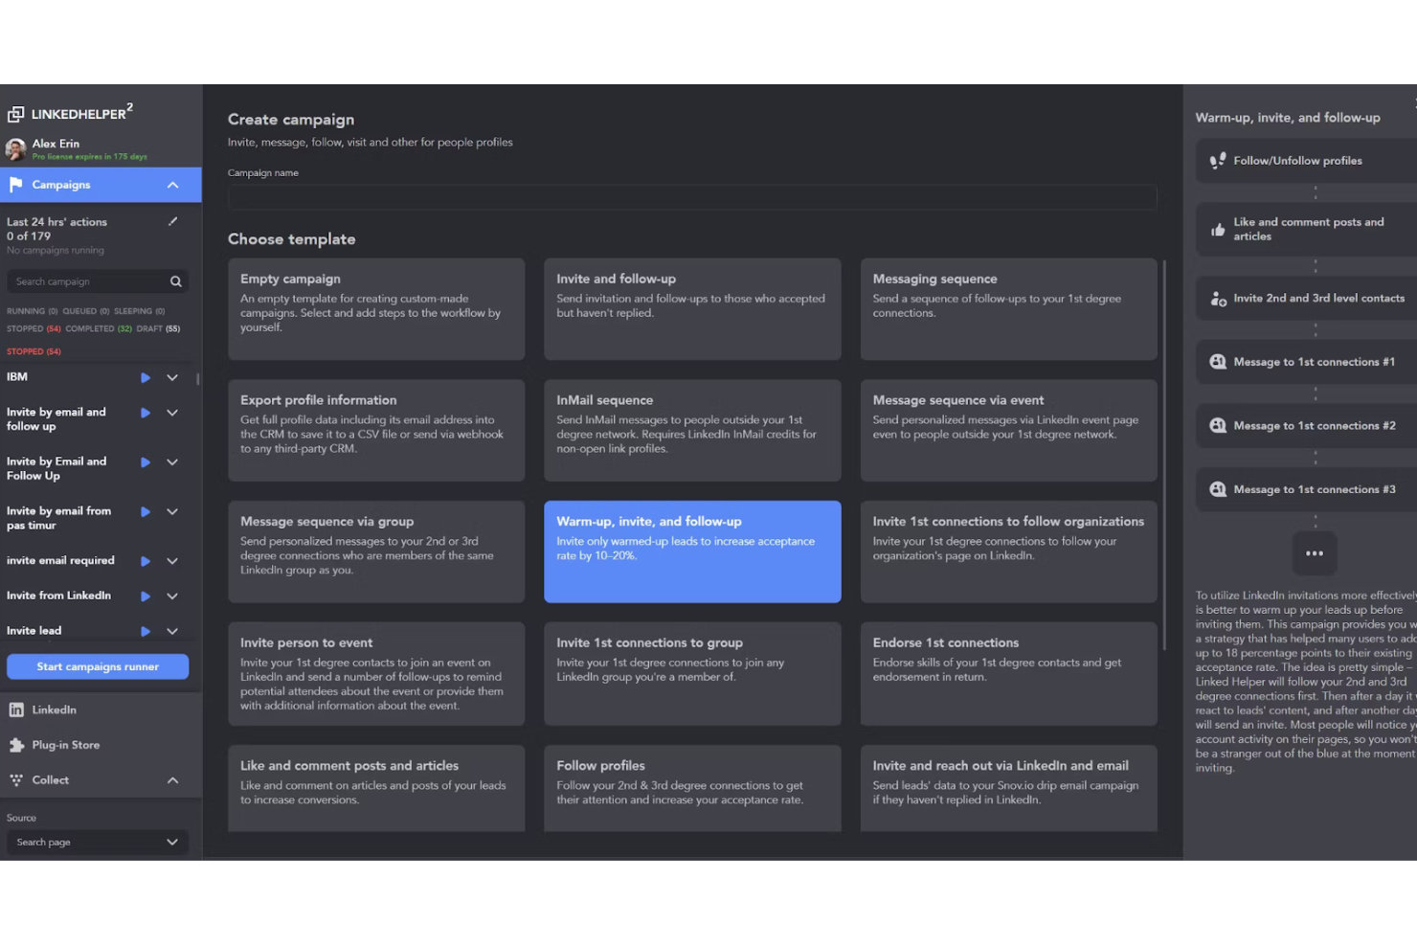Select the highlighted Warm-up, invite, and follow-up template
Viewport: 1417px width, 945px height.
click(x=692, y=551)
